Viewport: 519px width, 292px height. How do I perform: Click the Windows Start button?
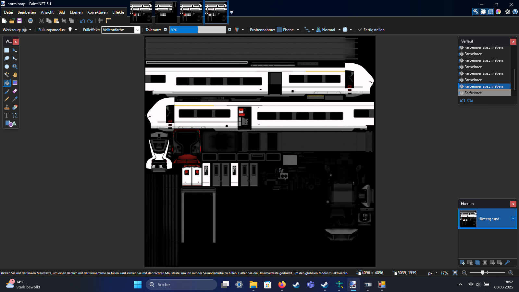(x=138, y=285)
